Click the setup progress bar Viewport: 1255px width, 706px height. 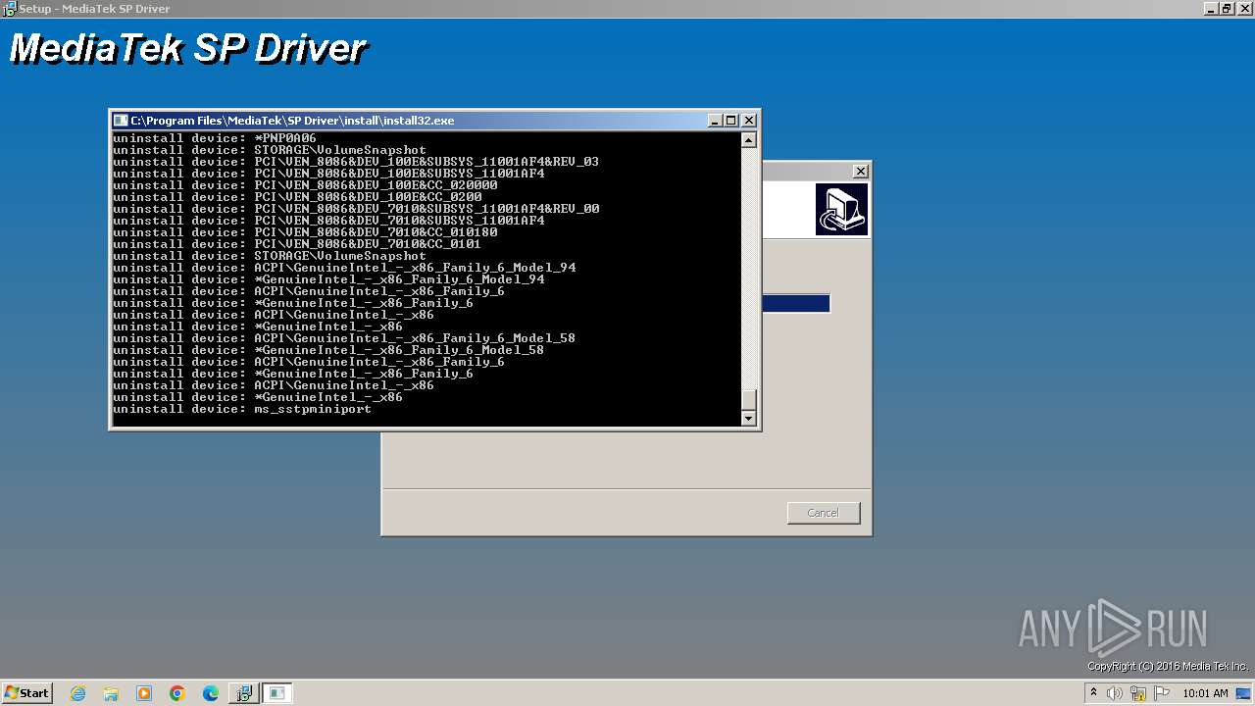pyautogui.click(x=796, y=304)
